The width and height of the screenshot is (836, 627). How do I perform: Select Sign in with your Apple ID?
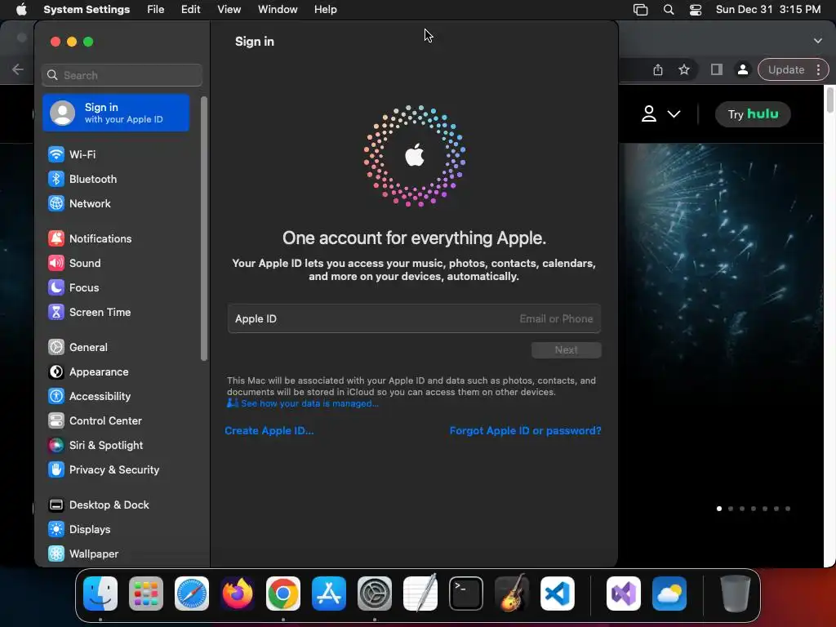pos(116,113)
